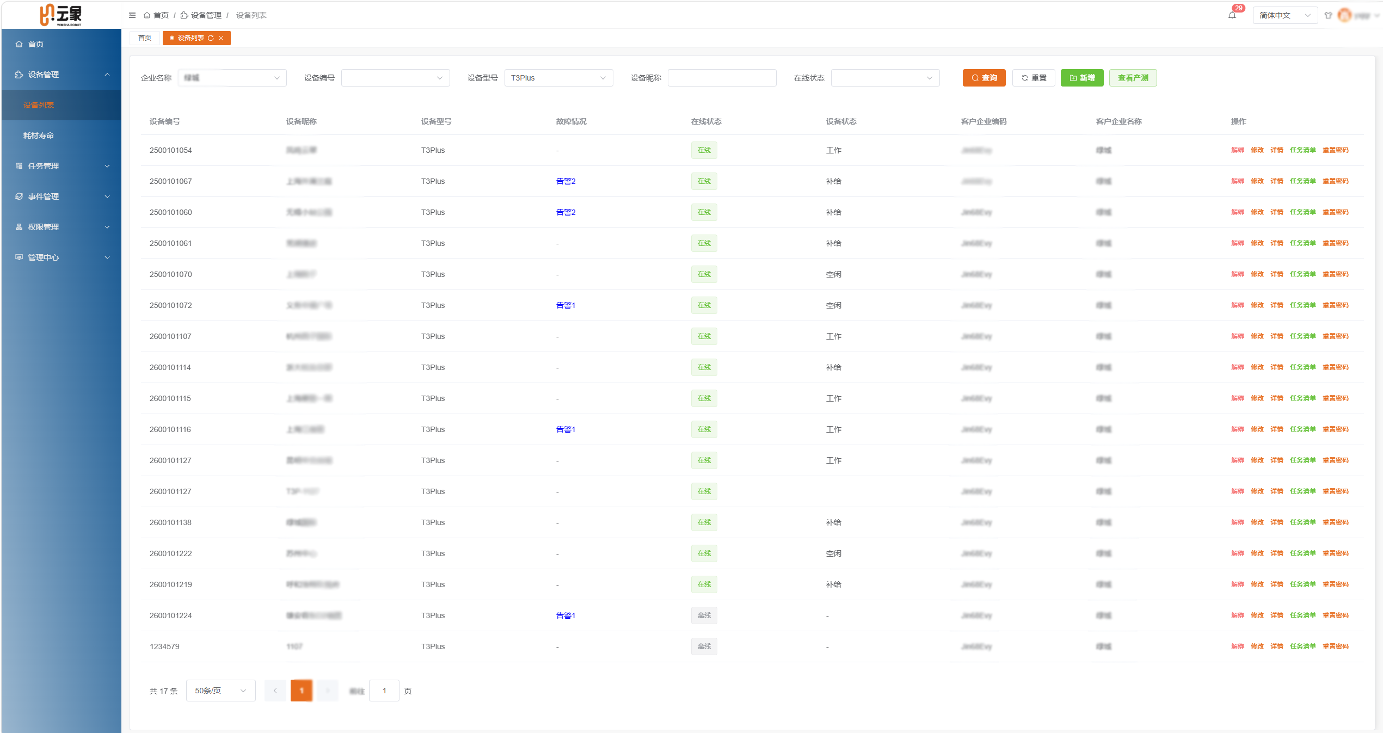1383x733 pixels.
Task: Click the home icon in breadcrumb
Action: pyautogui.click(x=147, y=15)
